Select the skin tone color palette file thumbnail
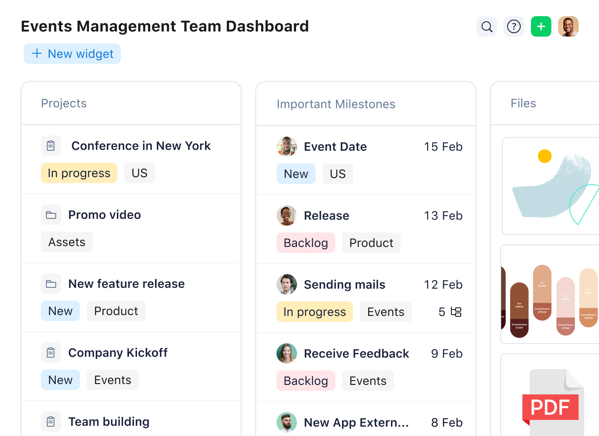Image resolution: width=599 pixels, height=436 pixels. click(x=549, y=295)
